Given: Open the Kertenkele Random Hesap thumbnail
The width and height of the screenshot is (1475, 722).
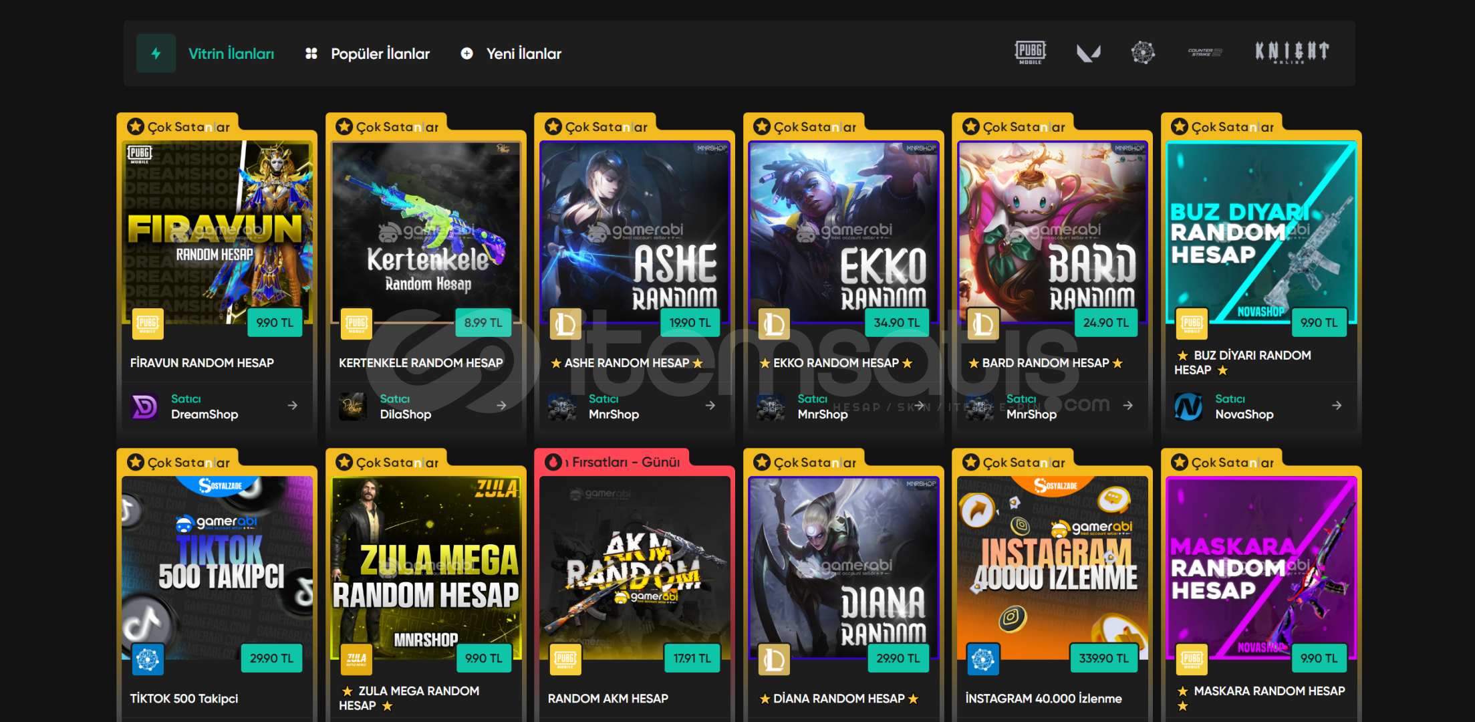Looking at the screenshot, I should 426,233.
